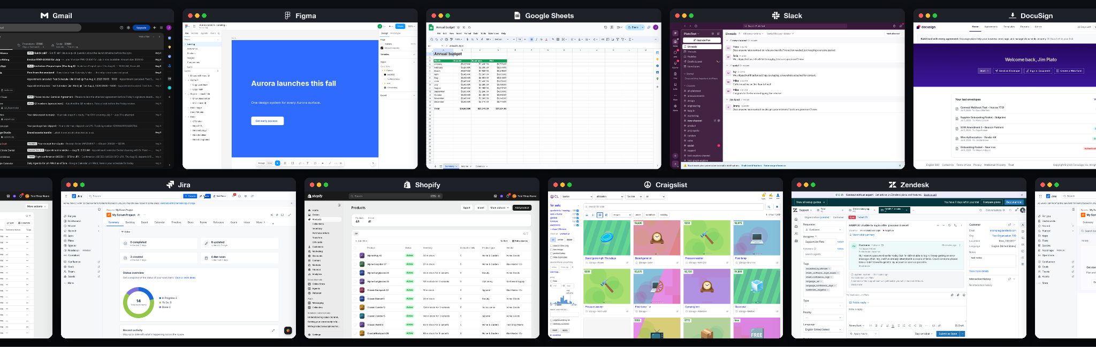The image size is (1096, 347).
Task: Open DocuSign Start dropdown button
Action: click(x=984, y=71)
